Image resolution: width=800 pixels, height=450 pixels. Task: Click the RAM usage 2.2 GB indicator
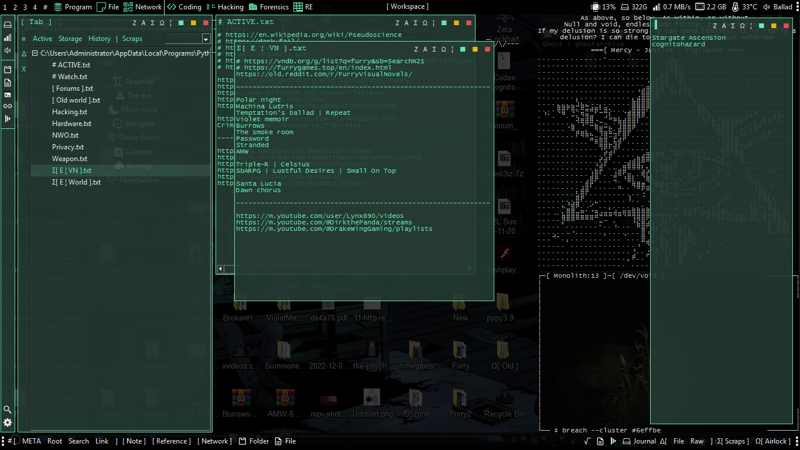pos(710,7)
